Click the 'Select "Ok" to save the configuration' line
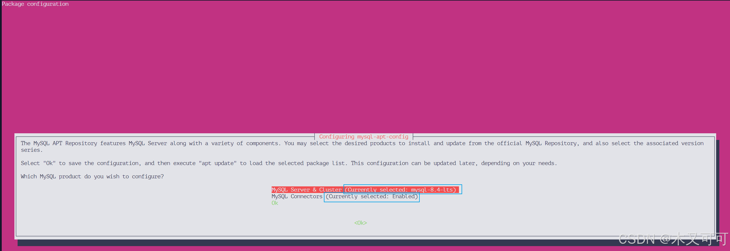730x251 pixels. coord(289,163)
